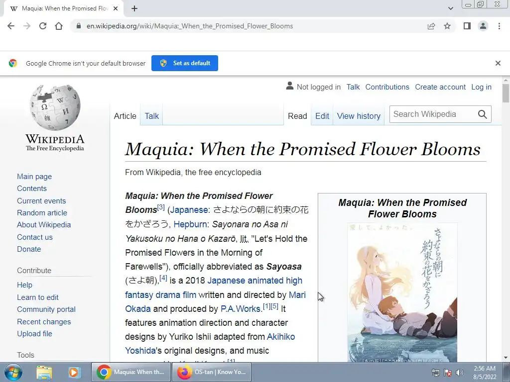Viewport: 510px width, 382px height.
Task: Open Windows Media Player from taskbar
Action: [x=74, y=372]
